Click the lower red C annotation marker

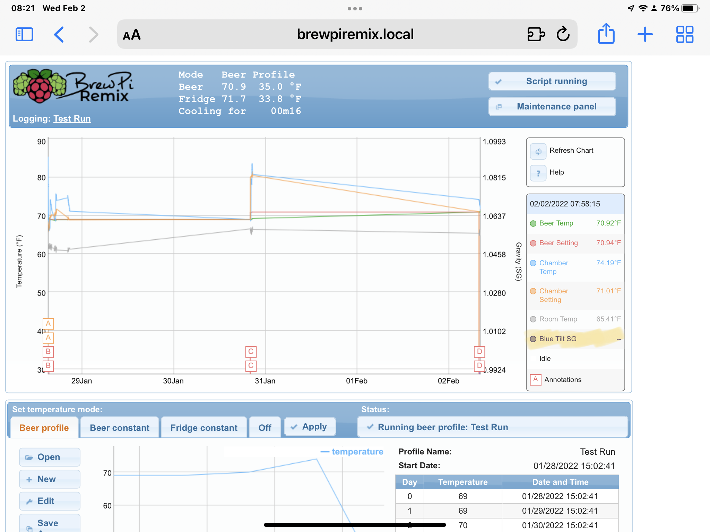tap(251, 366)
